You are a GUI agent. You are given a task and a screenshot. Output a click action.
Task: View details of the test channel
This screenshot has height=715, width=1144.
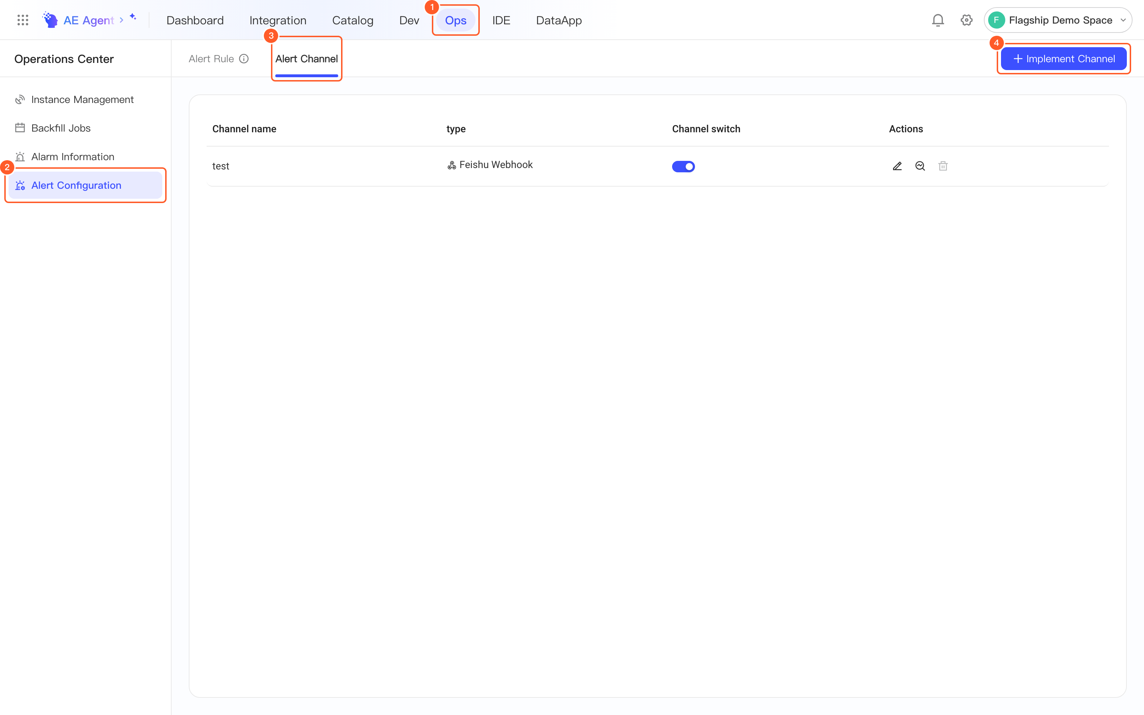920,166
